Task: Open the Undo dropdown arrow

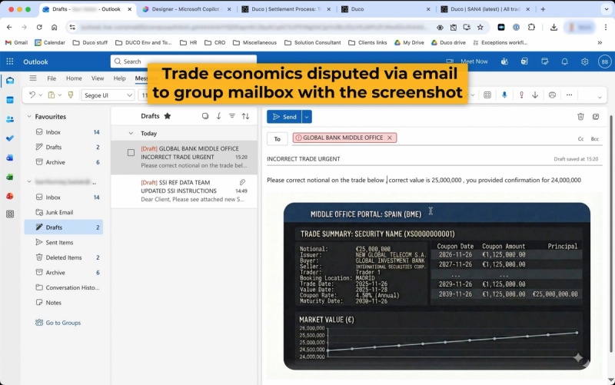Action: tap(41, 95)
